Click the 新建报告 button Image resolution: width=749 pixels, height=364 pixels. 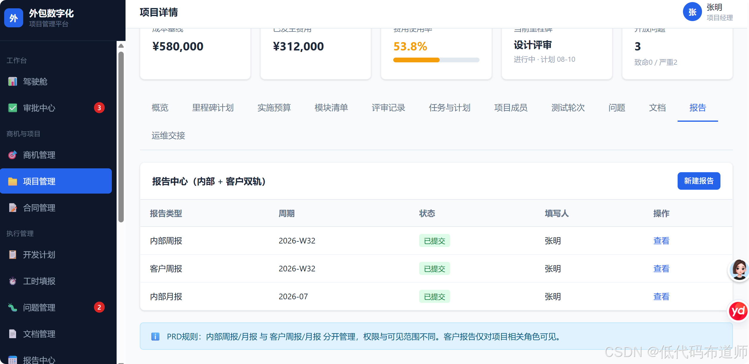(699, 181)
